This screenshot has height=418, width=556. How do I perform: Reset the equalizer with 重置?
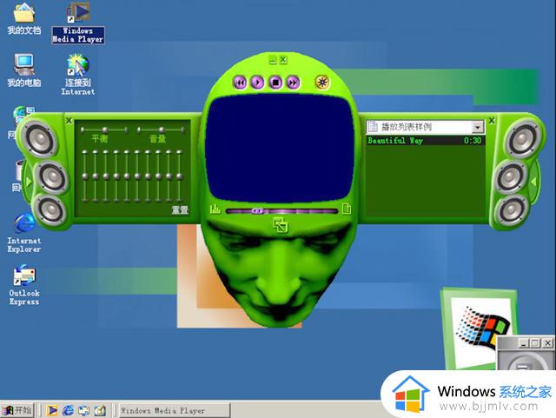click(180, 210)
